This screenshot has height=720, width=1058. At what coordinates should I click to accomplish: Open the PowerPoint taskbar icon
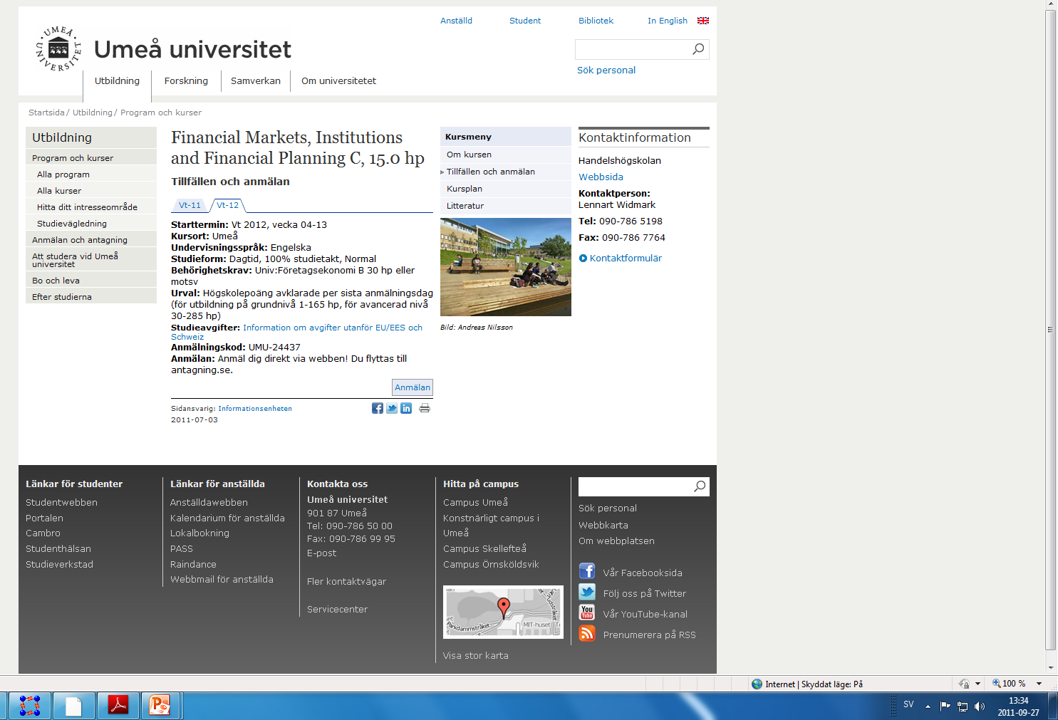(x=160, y=705)
